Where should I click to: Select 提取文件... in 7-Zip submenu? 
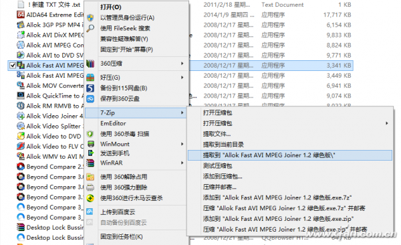click(217, 134)
